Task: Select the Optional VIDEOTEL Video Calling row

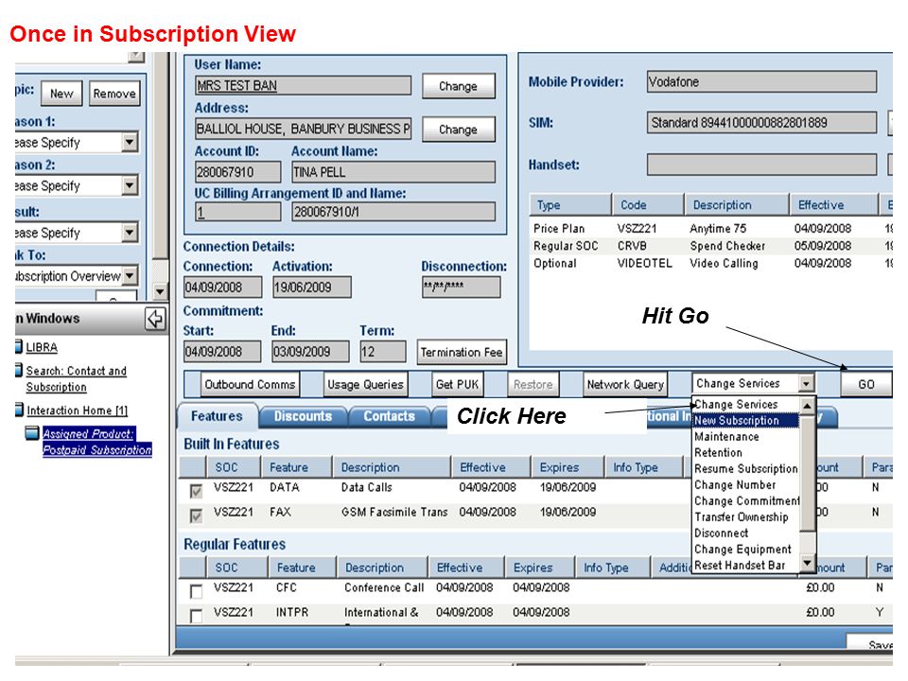Action: click(710, 264)
